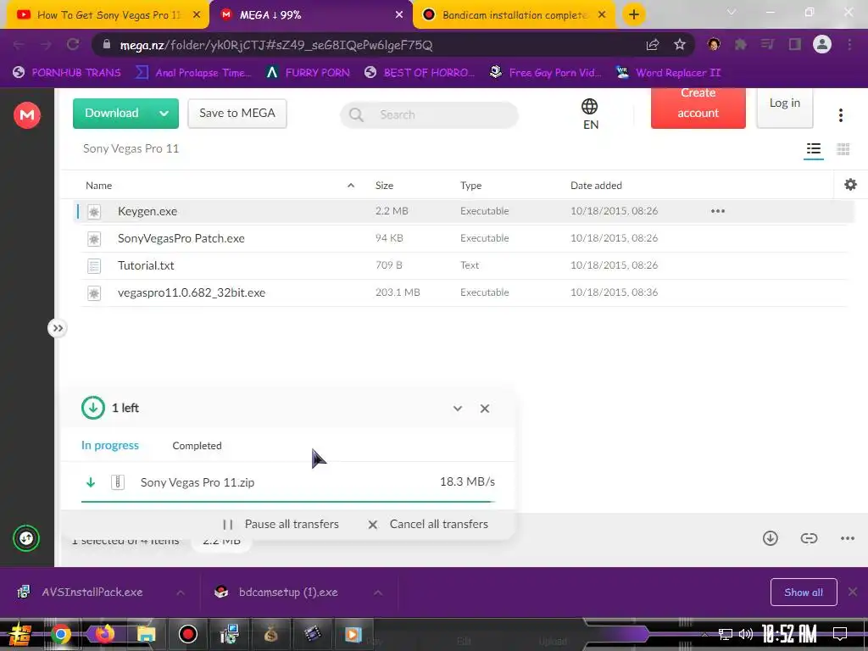This screenshot has width=868, height=651.
Task: Switch to Completed transfers tab
Action: pyautogui.click(x=197, y=446)
